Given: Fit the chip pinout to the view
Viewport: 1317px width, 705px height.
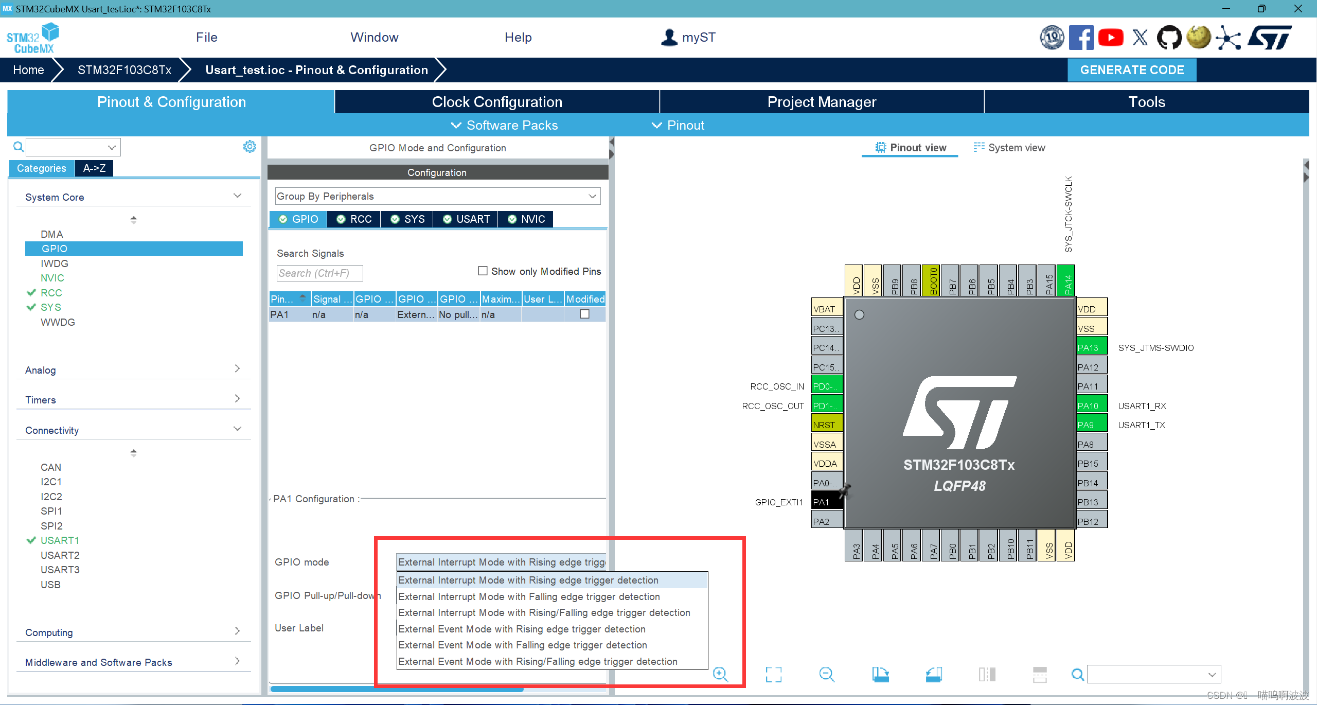Looking at the screenshot, I should coord(773,674).
